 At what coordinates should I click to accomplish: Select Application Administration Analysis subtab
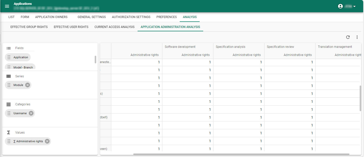click(170, 27)
